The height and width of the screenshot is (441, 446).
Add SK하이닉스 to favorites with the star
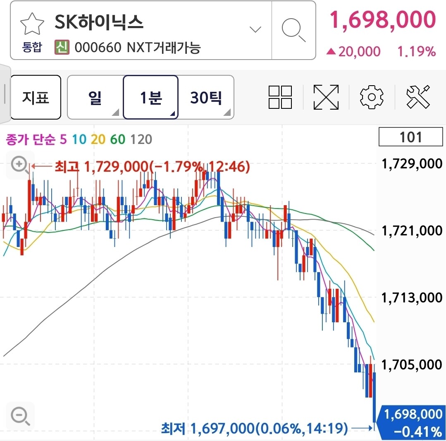point(32,24)
